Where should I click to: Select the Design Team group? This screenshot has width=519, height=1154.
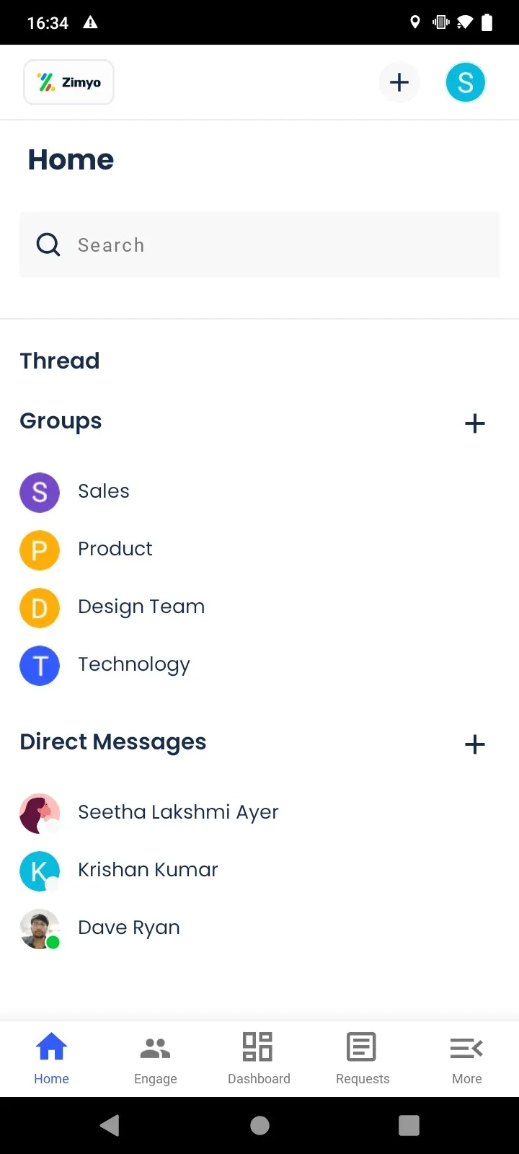141,607
